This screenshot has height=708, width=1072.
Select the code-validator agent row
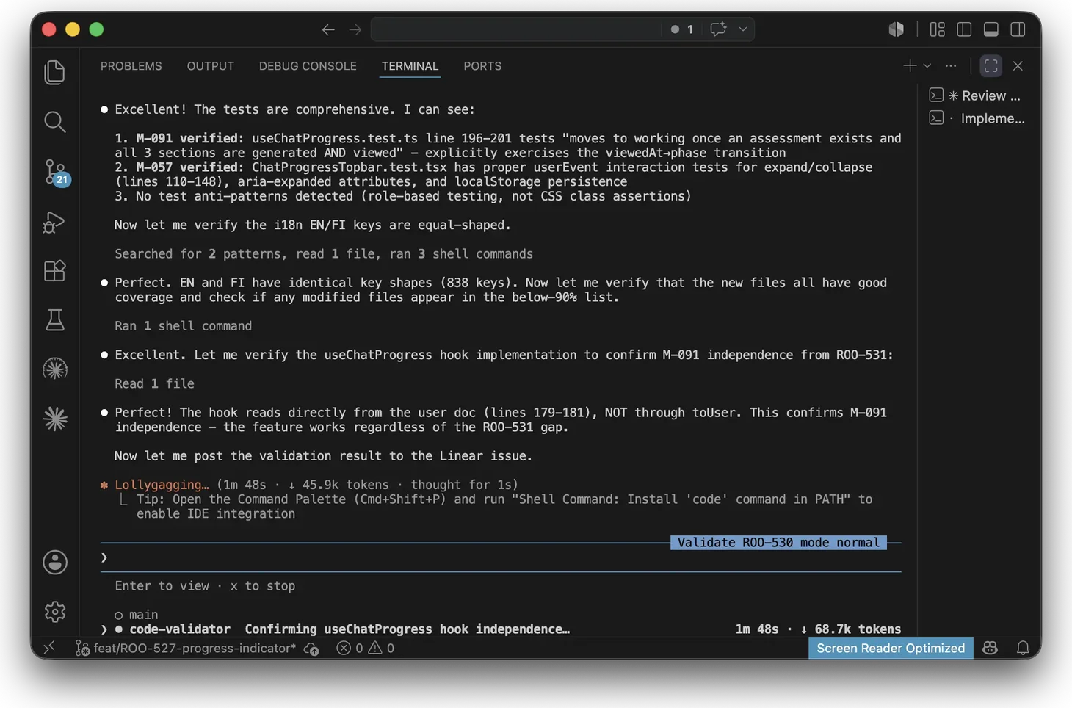[501, 629]
